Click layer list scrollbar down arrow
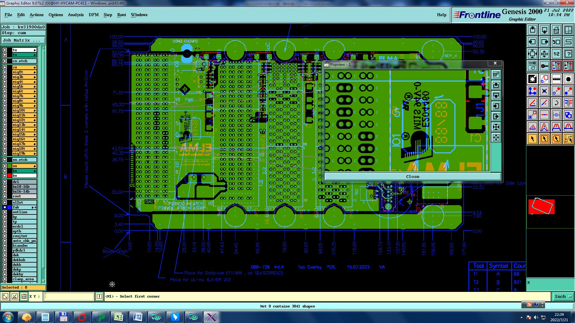This screenshot has height=323, width=575. [43, 281]
